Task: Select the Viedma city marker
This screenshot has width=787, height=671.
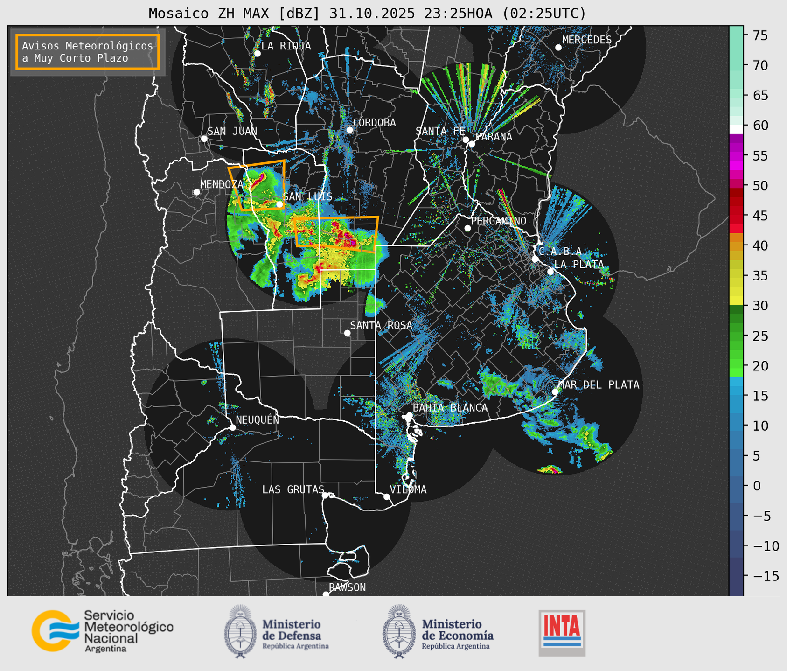Action: pos(387,496)
